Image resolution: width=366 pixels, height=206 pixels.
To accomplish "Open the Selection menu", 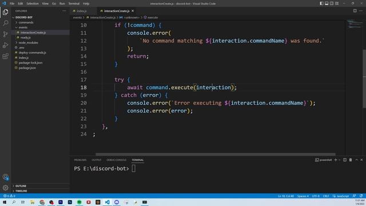I will coord(33,3).
